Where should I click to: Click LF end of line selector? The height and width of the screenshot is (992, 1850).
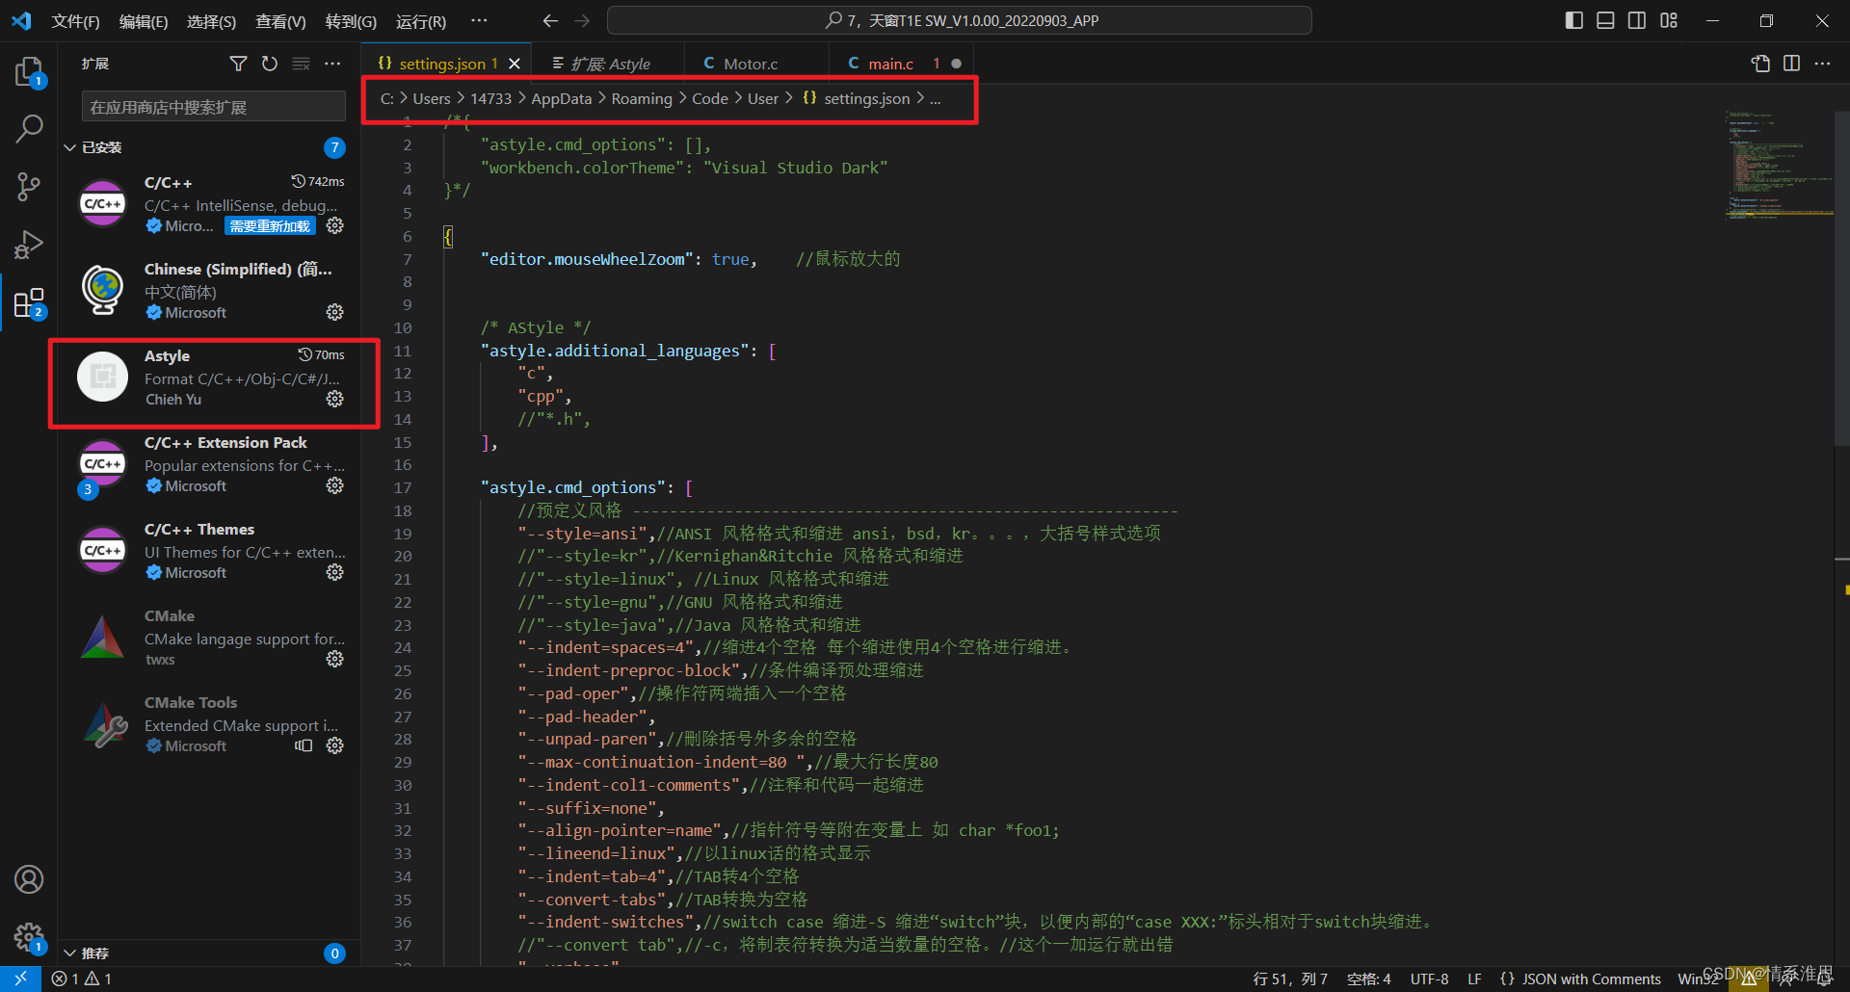pyautogui.click(x=1474, y=979)
